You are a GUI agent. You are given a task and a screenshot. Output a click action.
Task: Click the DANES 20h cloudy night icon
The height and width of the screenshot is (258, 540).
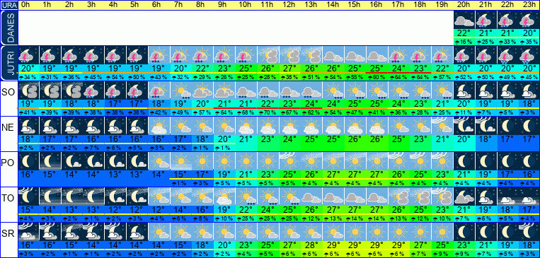tap(464, 20)
